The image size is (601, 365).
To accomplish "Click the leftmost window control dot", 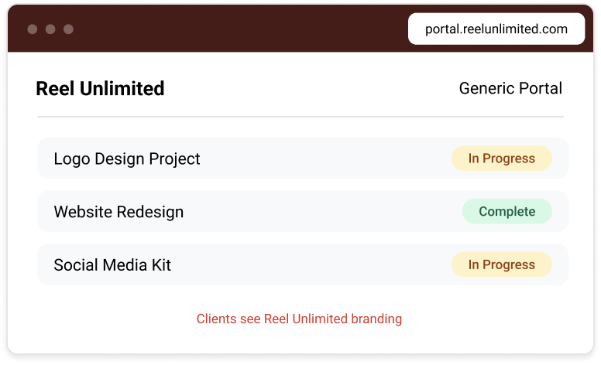I will pos(33,29).
